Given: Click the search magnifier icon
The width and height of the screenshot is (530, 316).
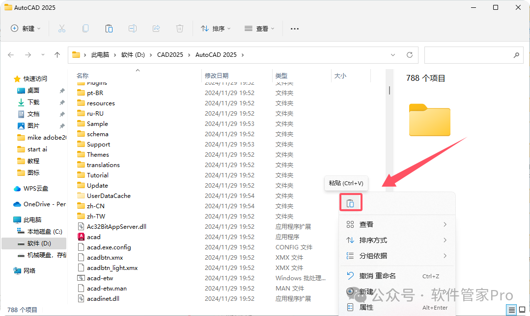Looking at the screenshot, I should (516, 55).
